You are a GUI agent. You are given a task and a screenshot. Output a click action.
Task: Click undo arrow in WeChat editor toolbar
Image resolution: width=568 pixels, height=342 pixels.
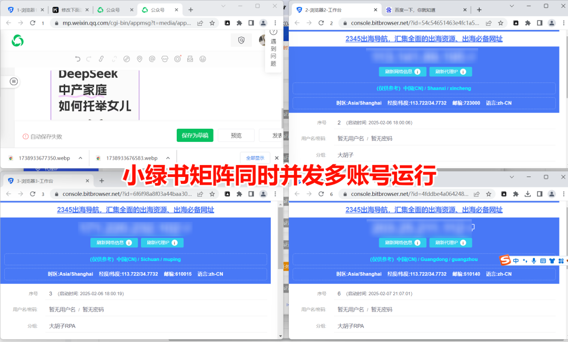click(77, 59)
